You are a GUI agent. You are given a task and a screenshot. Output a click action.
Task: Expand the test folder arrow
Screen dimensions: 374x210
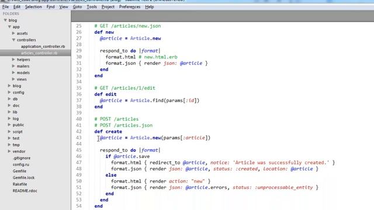coord(9,138)
